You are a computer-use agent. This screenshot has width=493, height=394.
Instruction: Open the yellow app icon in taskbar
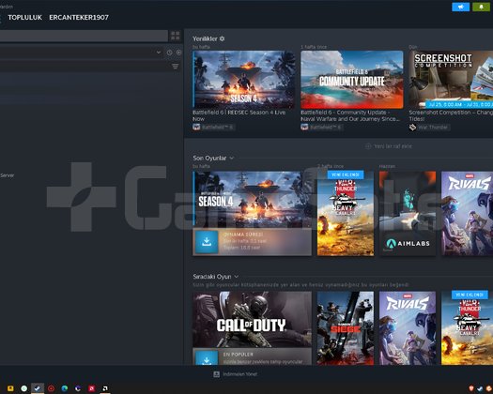pos(10,388)
